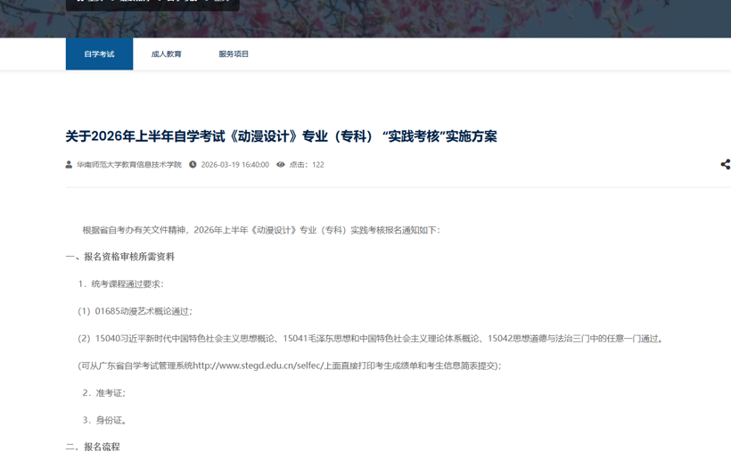
Task: Click the author name 华南师范大学教育信息技术学院
Action: 128,165
